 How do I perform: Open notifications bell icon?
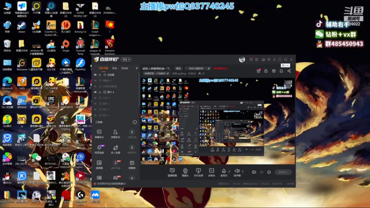point(281,71)
